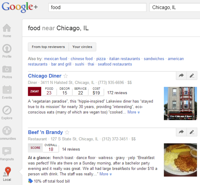Switch to From top reviewers tab
This screenshot has height=185, width=200.
(48, 47)
